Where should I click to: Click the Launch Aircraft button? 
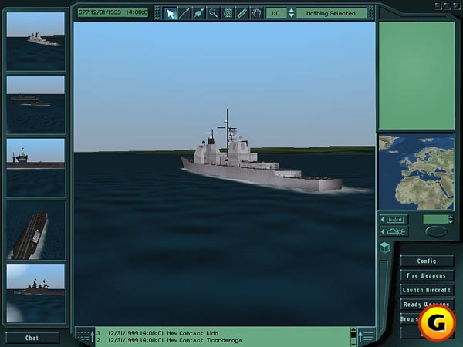coord(427,290)
